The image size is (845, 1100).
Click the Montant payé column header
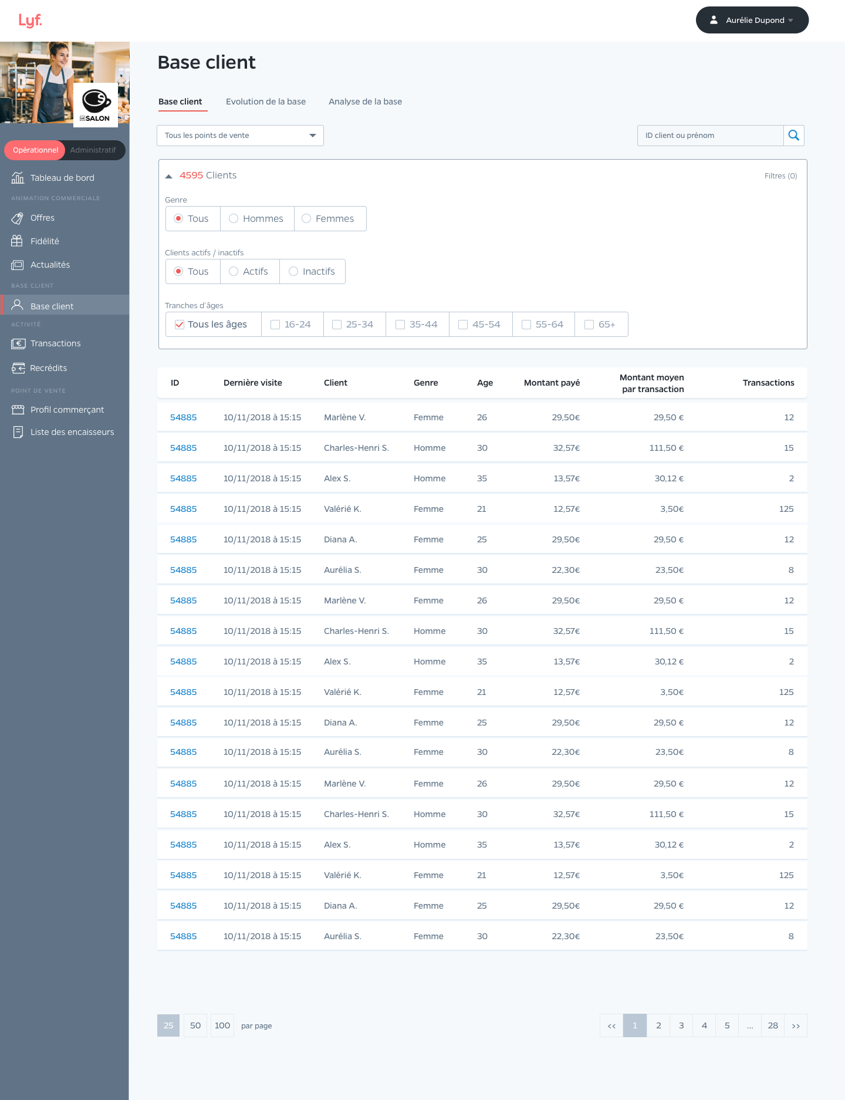pos(552,383)
